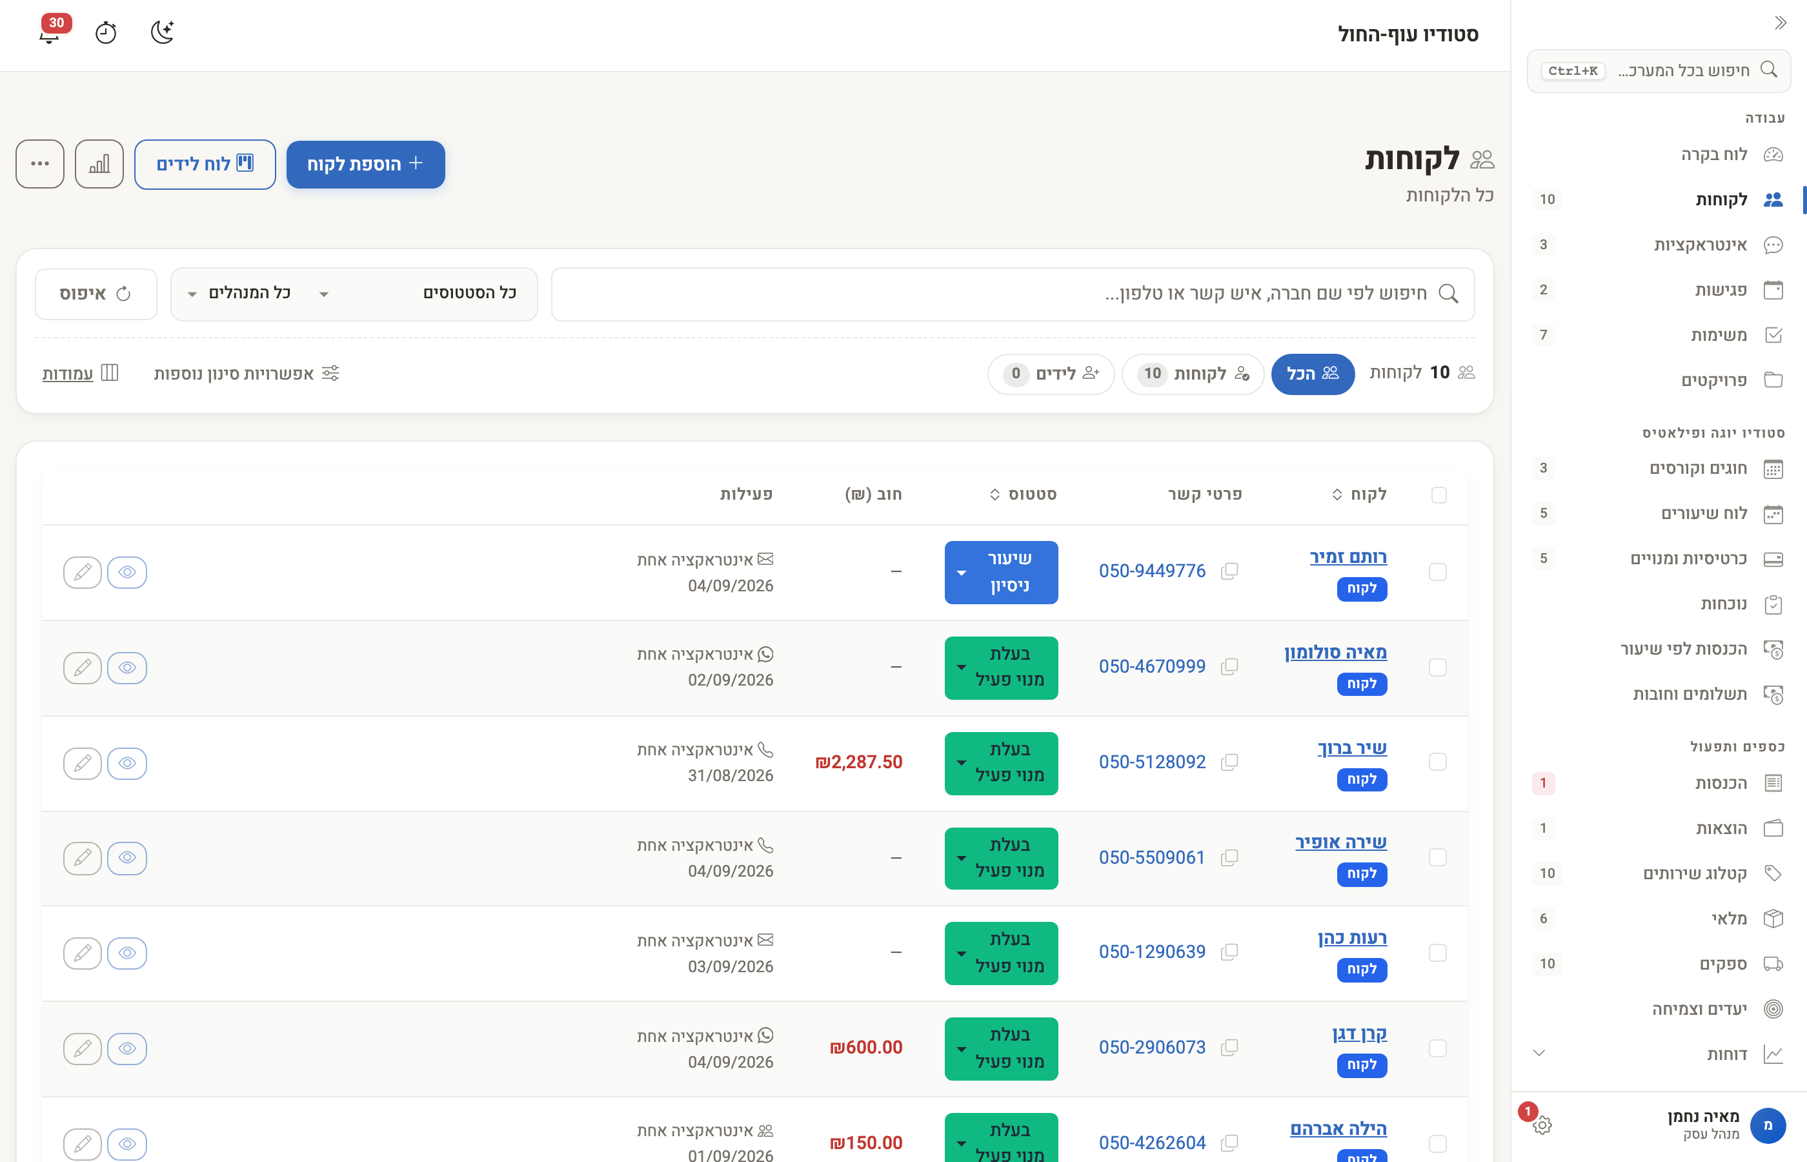Click the לוח לידים button
Screen dimensions: 1807x1162
pos(205,164)
